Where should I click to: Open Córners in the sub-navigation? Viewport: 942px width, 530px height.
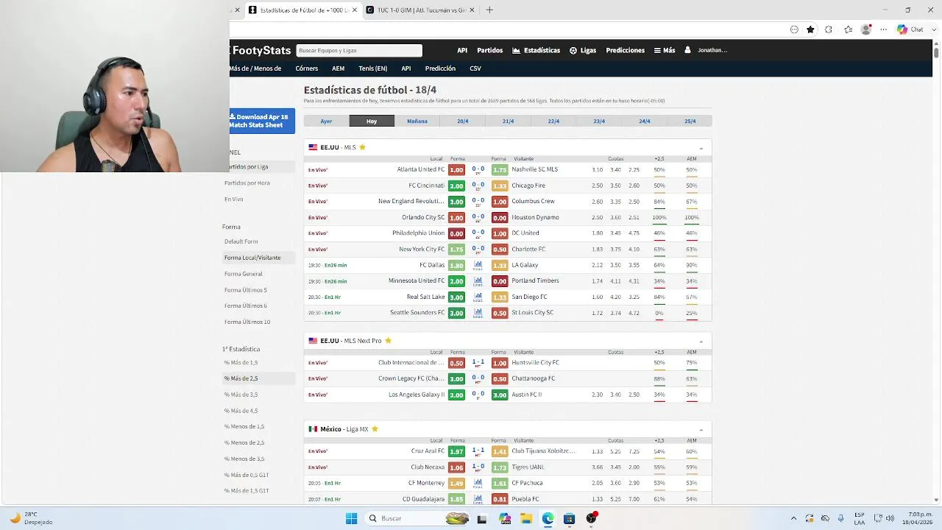[307, 68]
